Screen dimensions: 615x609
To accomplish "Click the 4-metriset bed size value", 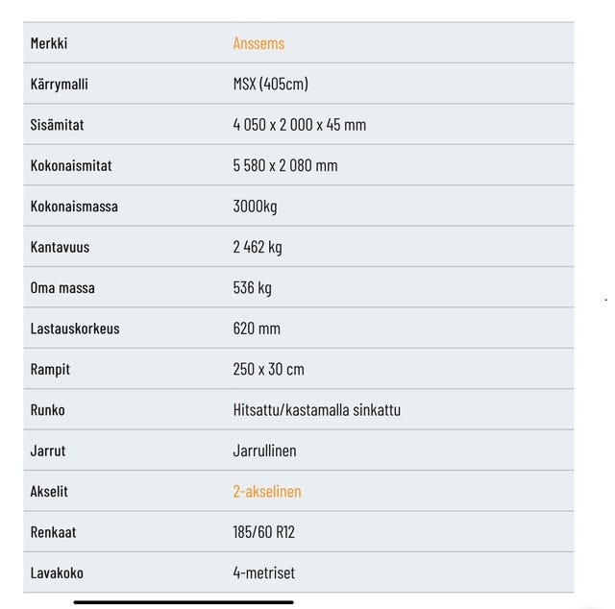I will click(x=263, y=572).
